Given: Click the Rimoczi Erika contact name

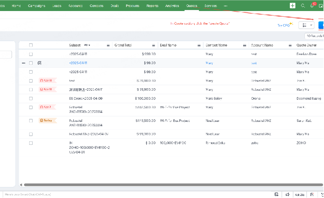Looking at the screenshot, I should 215,143.
